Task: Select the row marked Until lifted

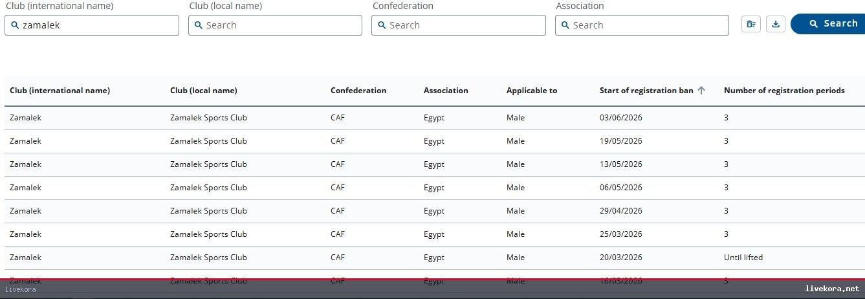Action: [435, 258]
